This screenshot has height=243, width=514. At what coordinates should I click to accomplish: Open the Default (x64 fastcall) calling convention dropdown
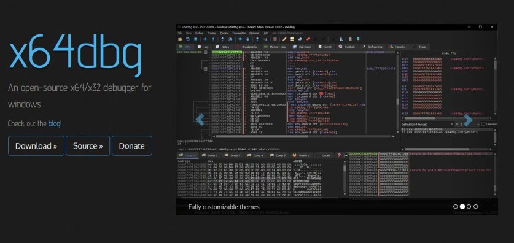point(427,124)
